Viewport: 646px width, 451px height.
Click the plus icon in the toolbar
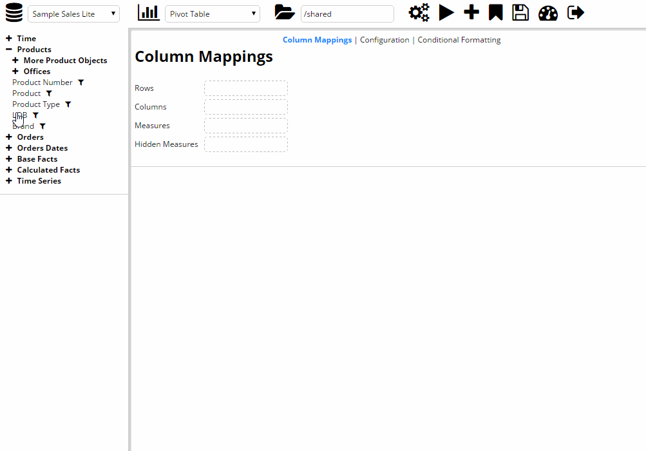(471, 12)
